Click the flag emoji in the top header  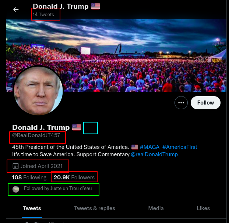click(95, 6)
